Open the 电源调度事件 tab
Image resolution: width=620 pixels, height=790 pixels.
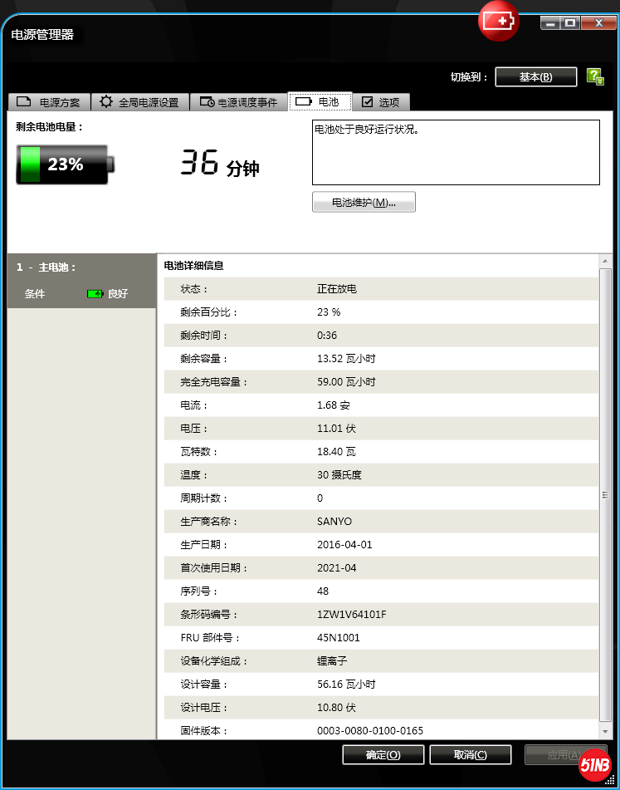point(238,102)
